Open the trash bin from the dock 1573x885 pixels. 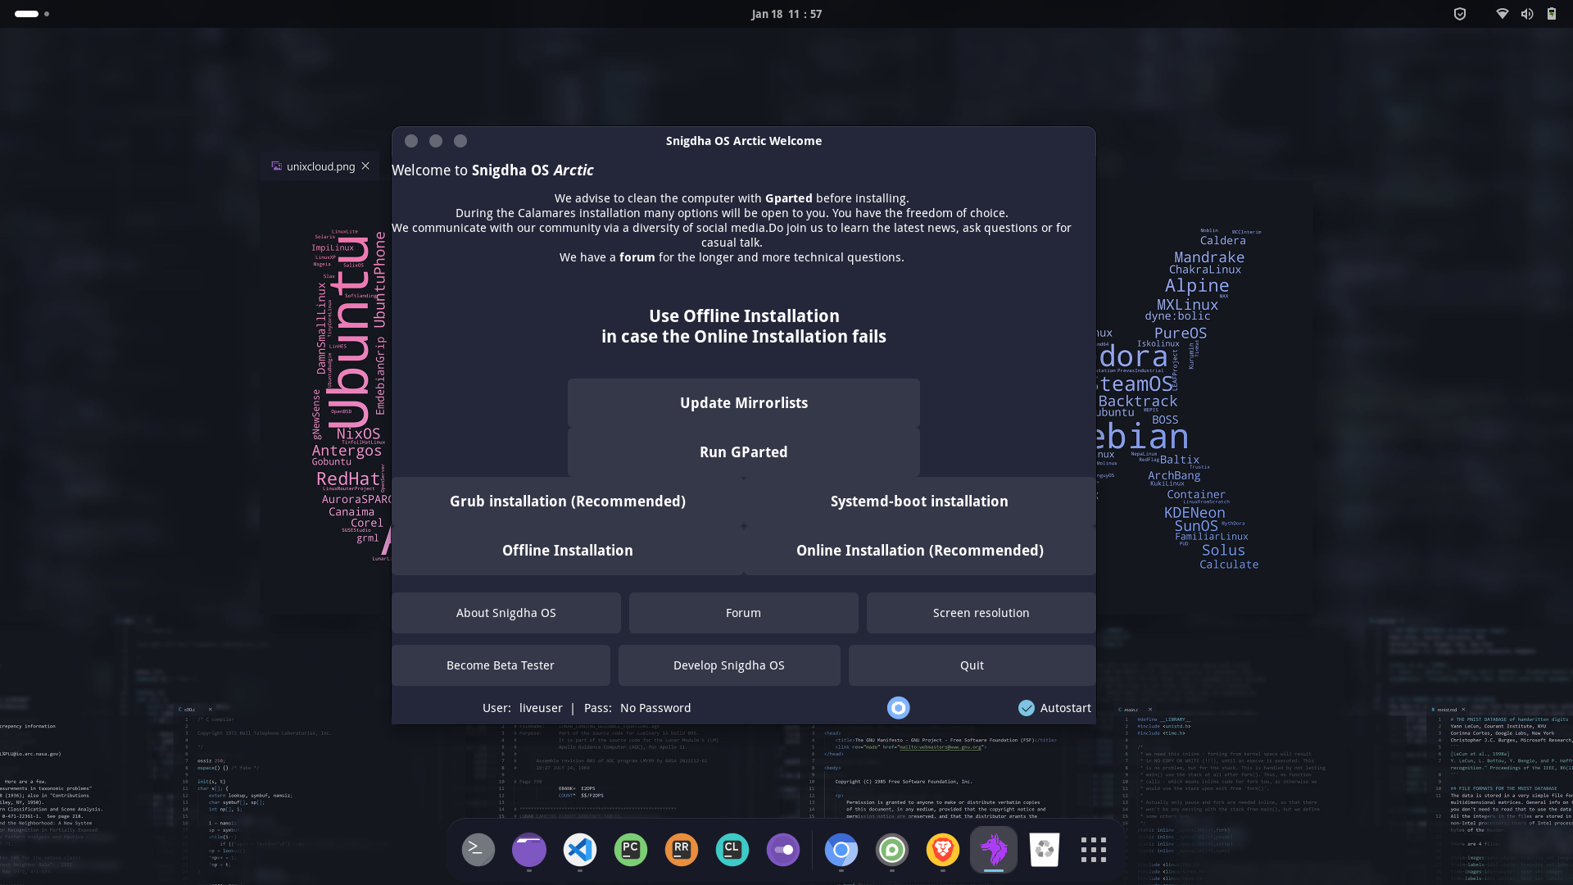pyautogui.click(x=1045, y=850)
